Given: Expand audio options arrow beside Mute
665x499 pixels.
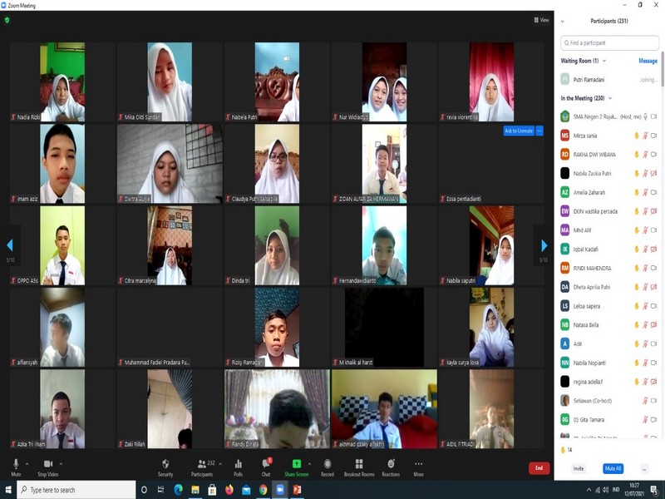Looking at the screenshot, I should click(27, 464).
